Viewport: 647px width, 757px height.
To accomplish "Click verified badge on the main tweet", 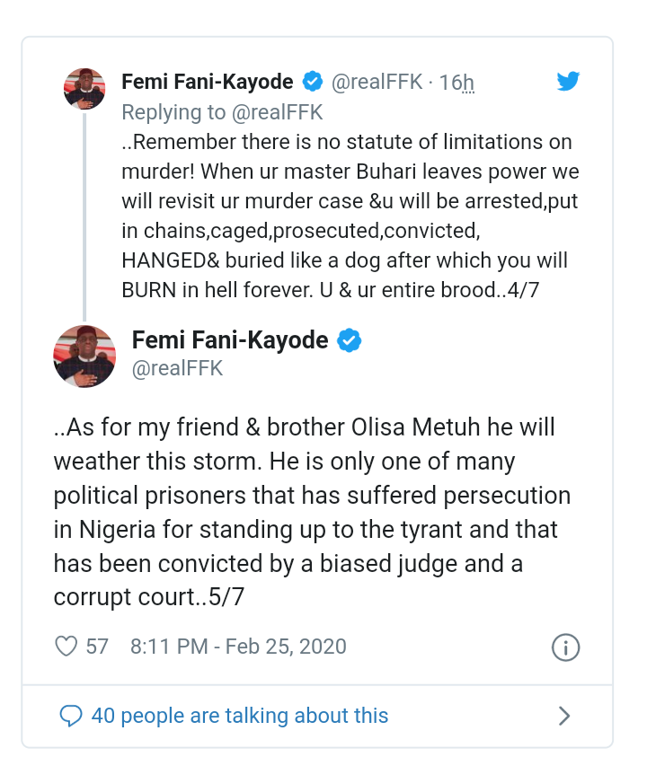I will coord(349,341).
